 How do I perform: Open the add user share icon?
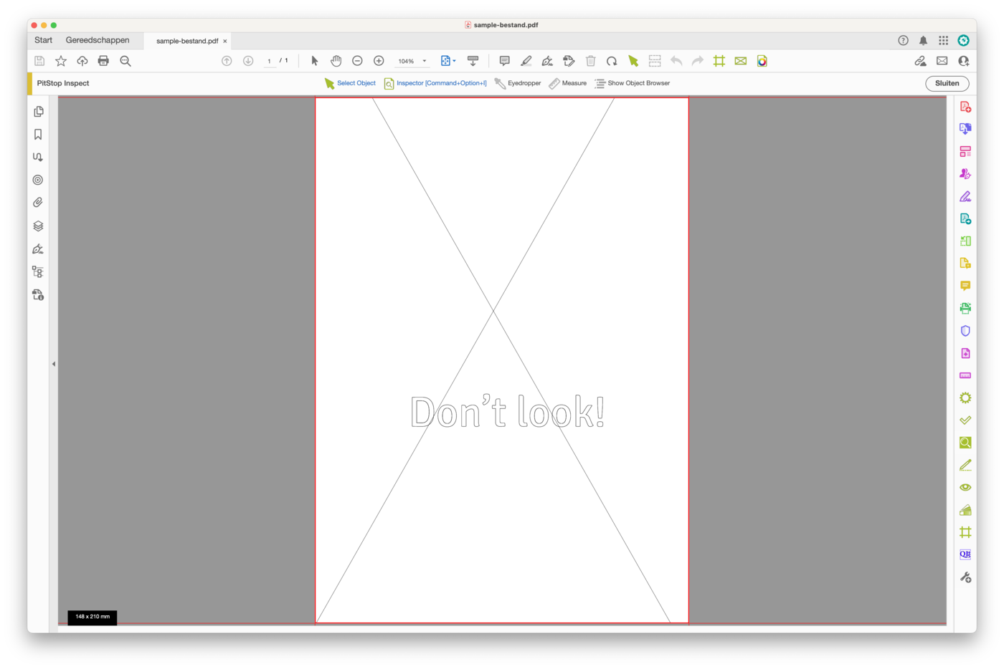click(x=964, y=62)
